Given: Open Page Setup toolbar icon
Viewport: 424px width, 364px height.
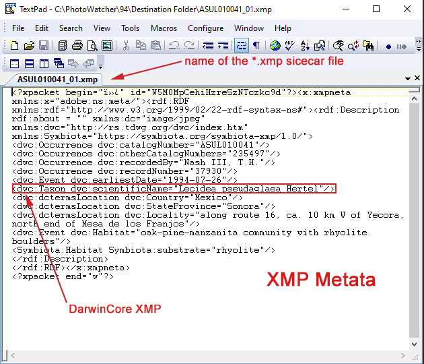Looking at the screenshot, I should pyautogui.click(x=107, y=46).
